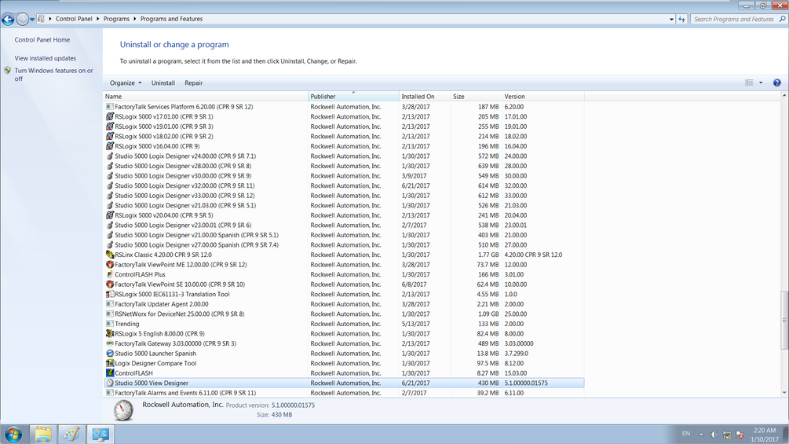Sort by the Publisher column header
Screen dimensions: 789x444
(354, 96)
